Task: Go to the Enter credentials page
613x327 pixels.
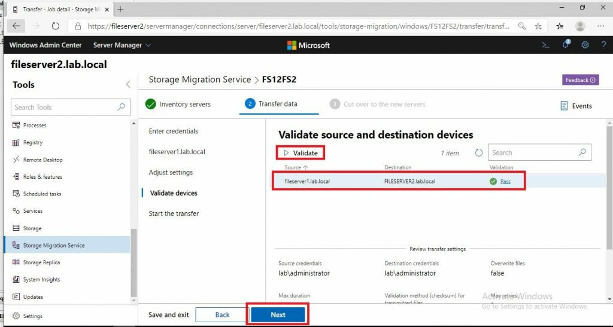Action: [173, 131]
